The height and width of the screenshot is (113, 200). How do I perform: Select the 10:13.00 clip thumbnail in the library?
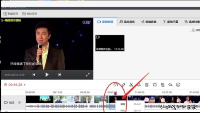click(x=110, y=43)
